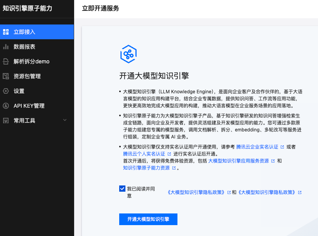Open 常用工具 menu item
Viewport: 318px width, 236px height.
pyautogui.click(x=37, y=121)
